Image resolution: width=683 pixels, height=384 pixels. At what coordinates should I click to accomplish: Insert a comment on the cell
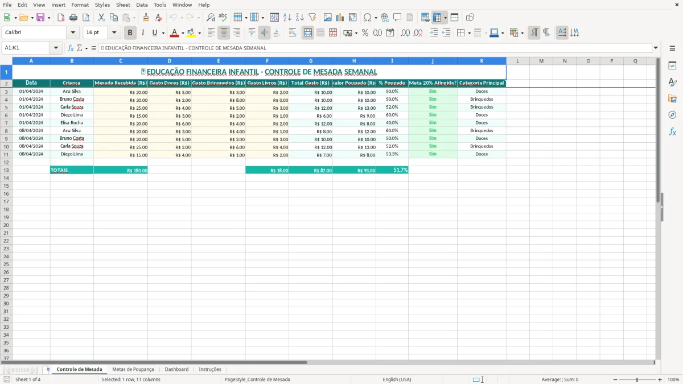pos(397,18)
